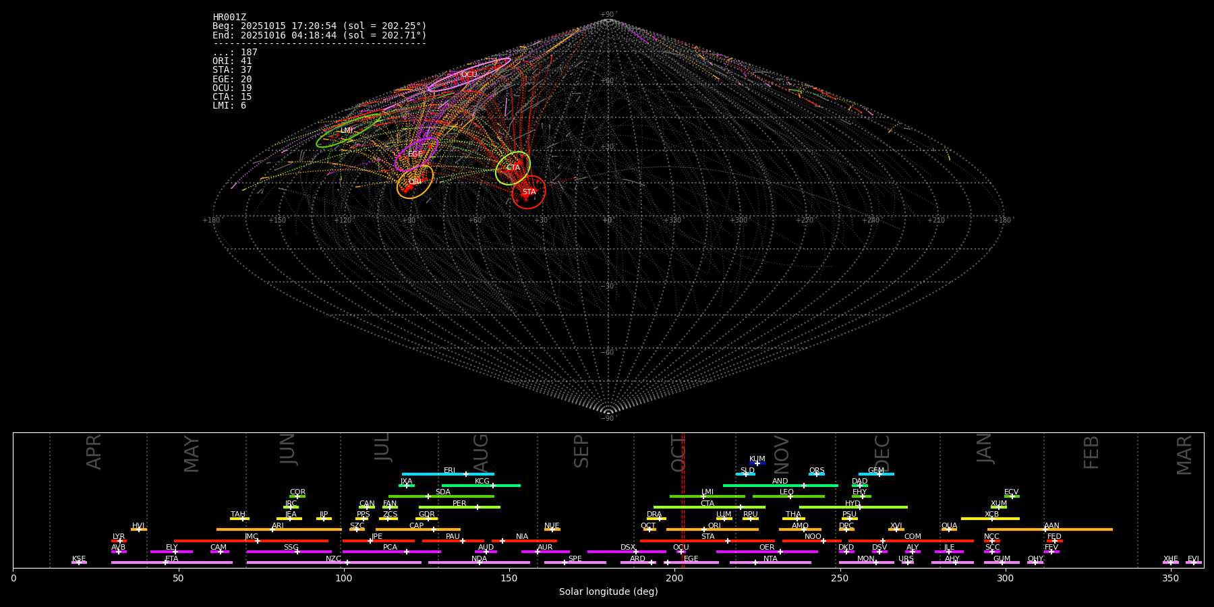Select the OCU radiant ellipse label
The width and height of the screenshot is (1214, 607).
click(x=469, y=75)
